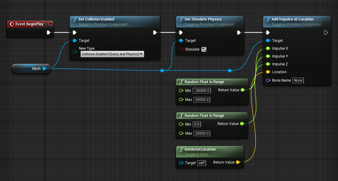Click the f icon on GetActorLocation node

pyautogui.click(x=181, y=149)
